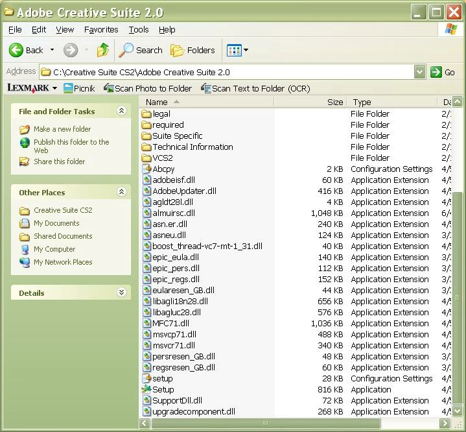This screenshot has height=432, width=466.
Task: Select the Abcpy configuration file icon
Action: [146, 169]
